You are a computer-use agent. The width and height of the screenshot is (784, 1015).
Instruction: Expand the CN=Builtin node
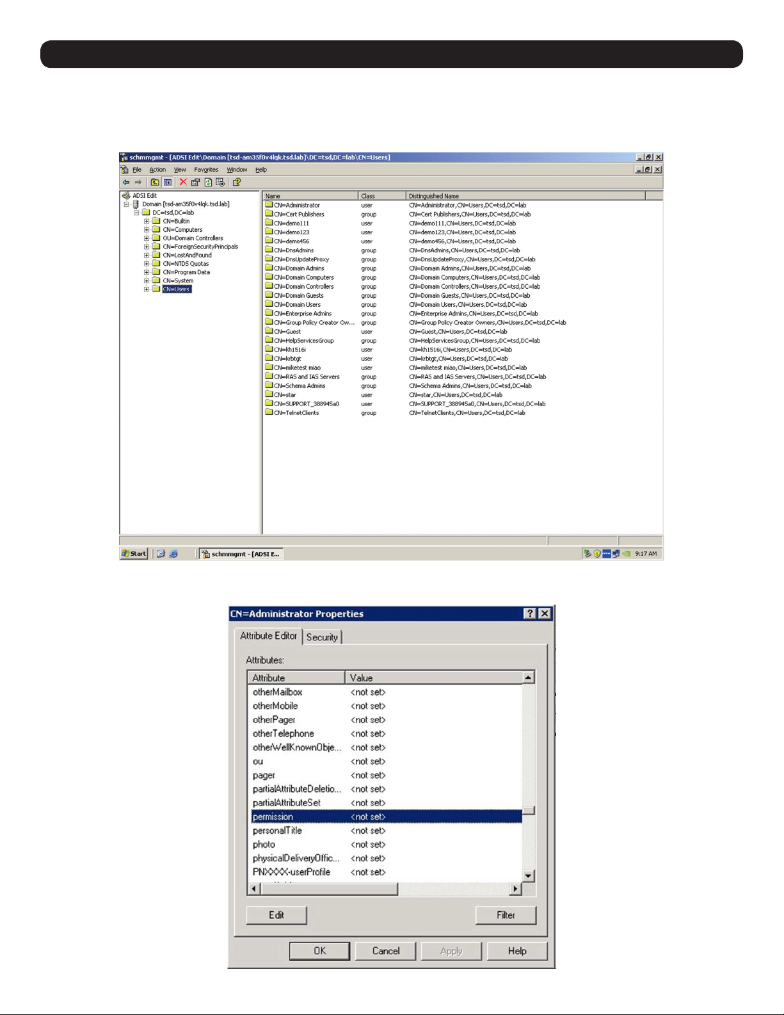pos(147,221)
